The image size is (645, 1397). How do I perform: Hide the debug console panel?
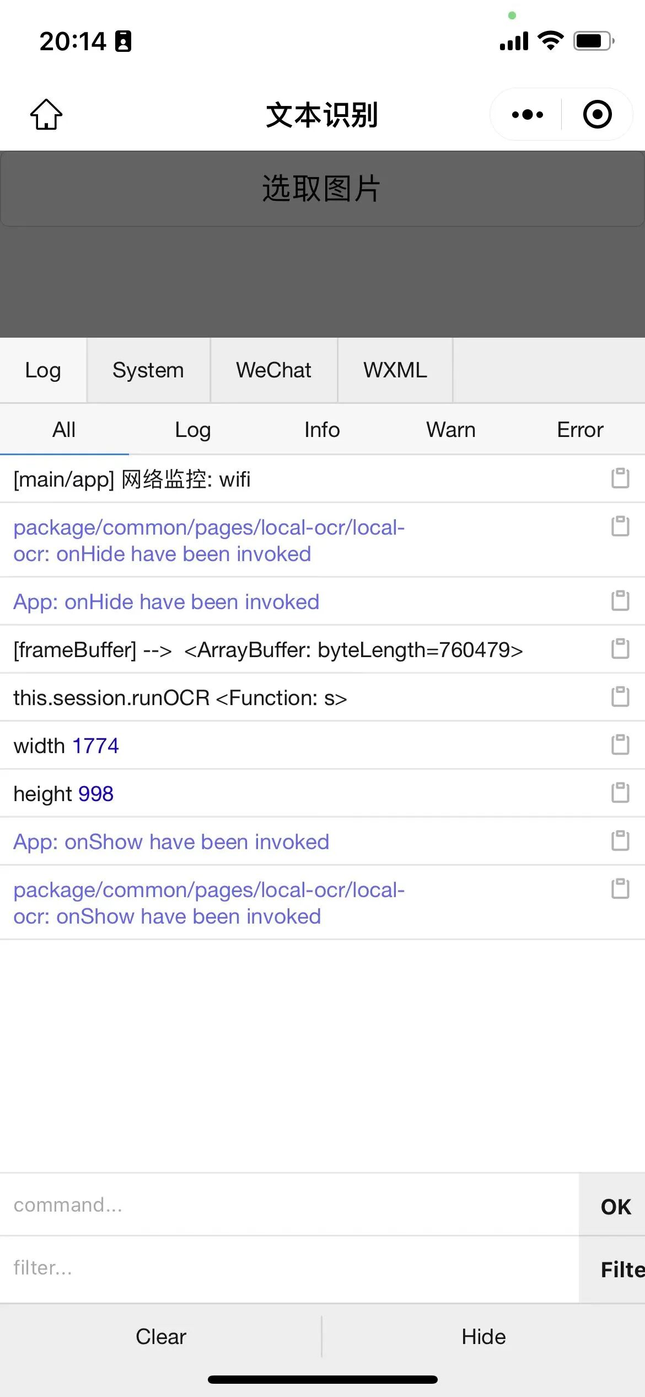[x=483, y=1336]
